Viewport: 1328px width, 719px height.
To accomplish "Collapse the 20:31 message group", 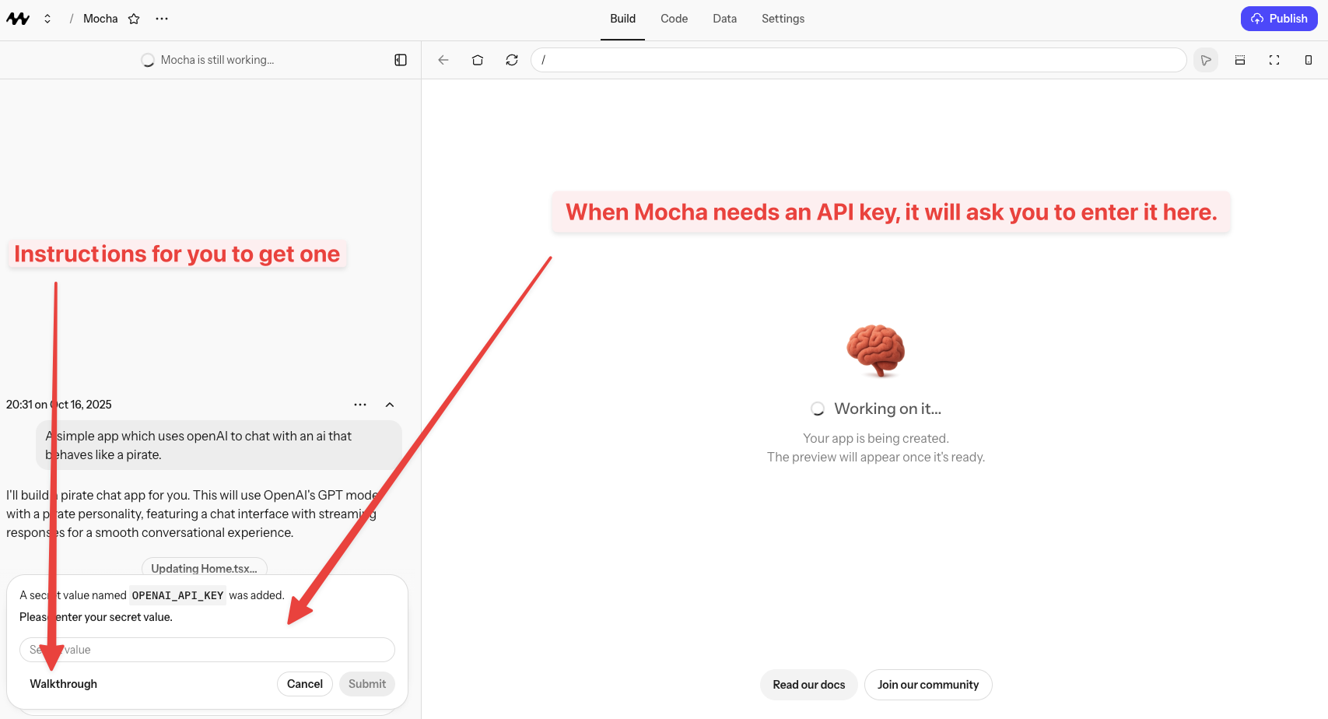I will pyautogui.click(x=390, y=405).
